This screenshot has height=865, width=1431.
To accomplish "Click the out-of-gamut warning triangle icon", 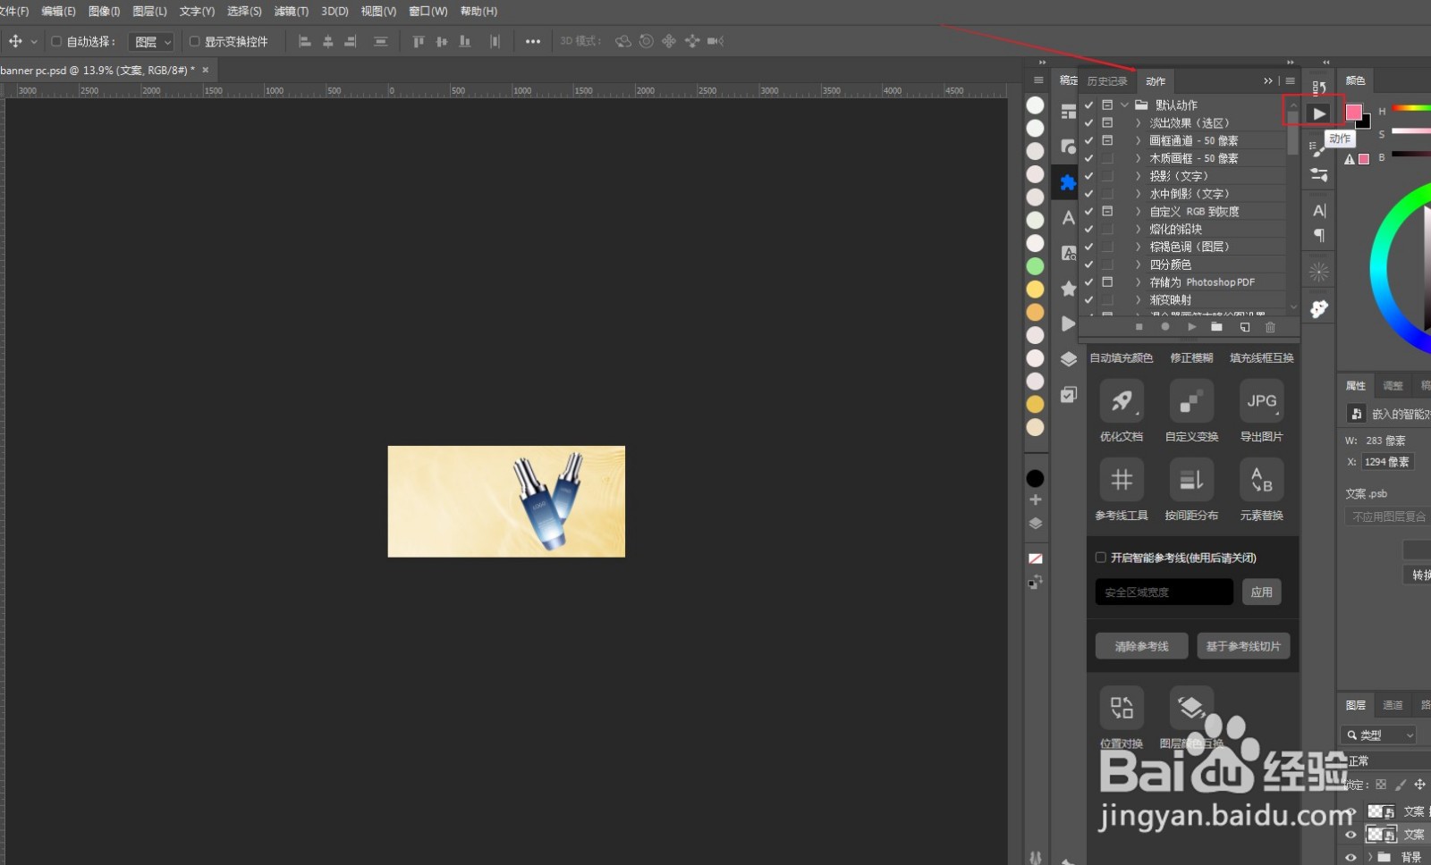I will point(1350,159).
